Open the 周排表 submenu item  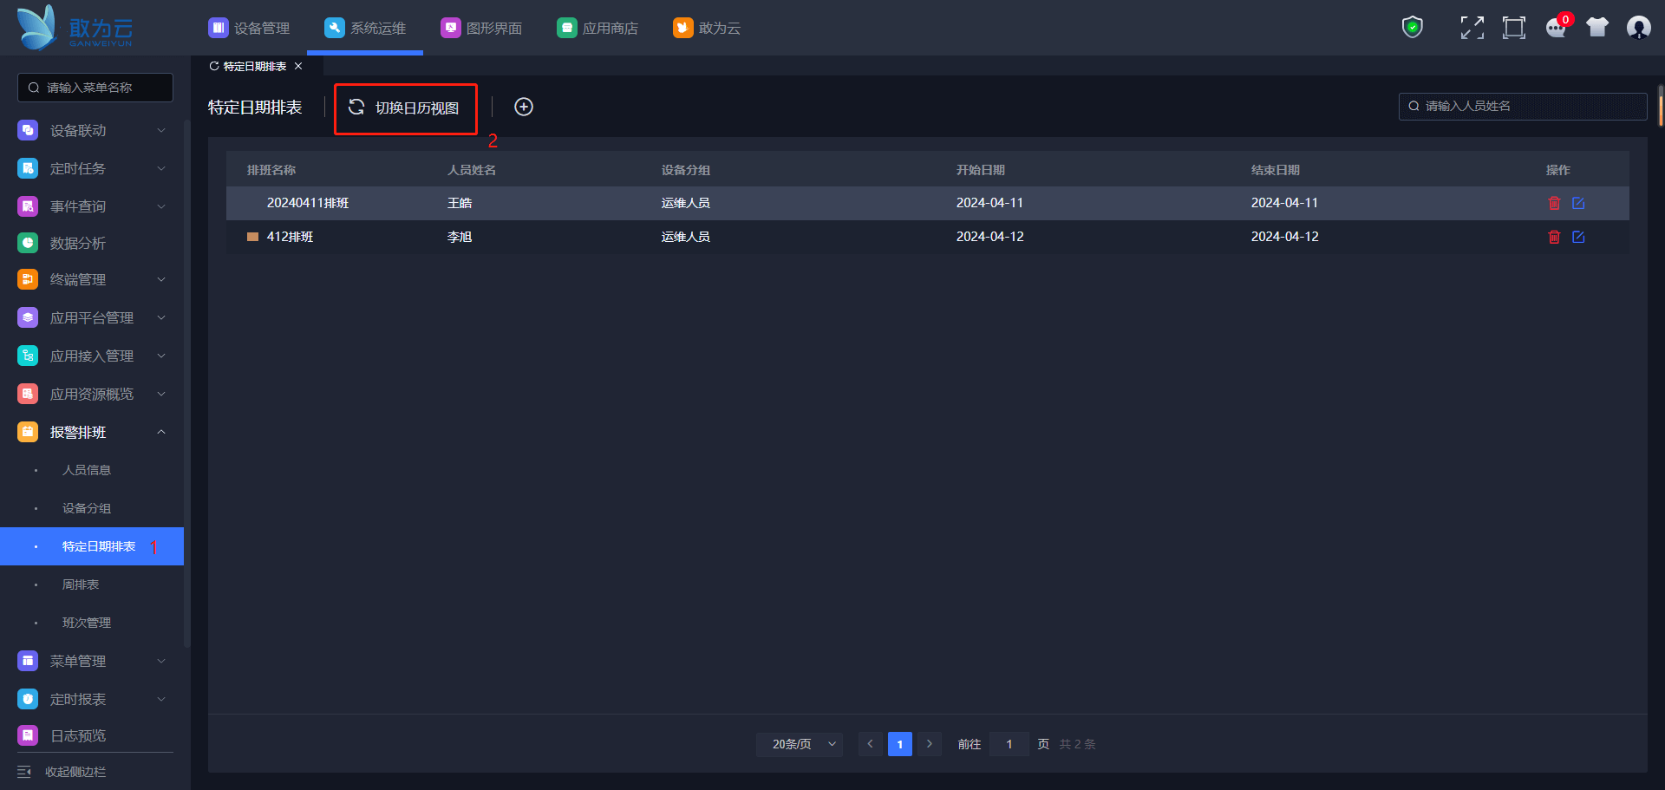[81, 584]
